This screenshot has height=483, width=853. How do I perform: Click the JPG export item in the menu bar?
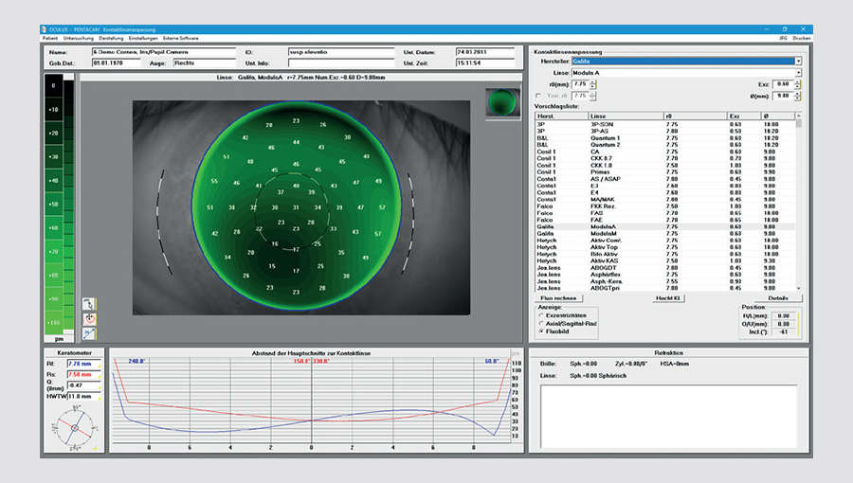point(784,39)
